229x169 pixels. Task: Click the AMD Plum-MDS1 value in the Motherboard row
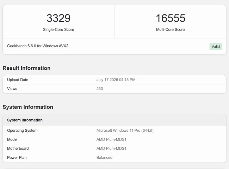[x=111, y=149]
